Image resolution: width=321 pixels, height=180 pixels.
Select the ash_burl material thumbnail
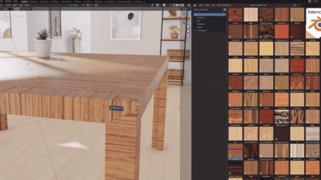[313, 48]
